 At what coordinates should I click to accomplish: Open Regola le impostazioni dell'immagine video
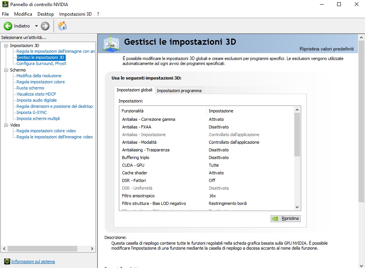point(55,137)
